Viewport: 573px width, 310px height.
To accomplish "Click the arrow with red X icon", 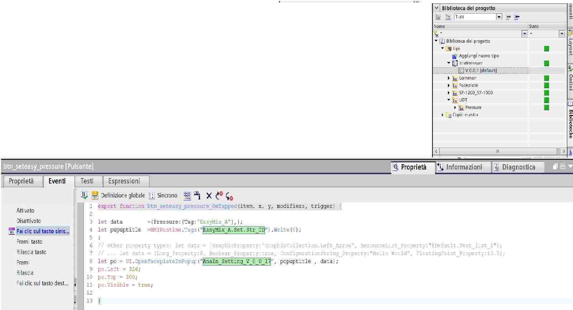I will (219, 196).
